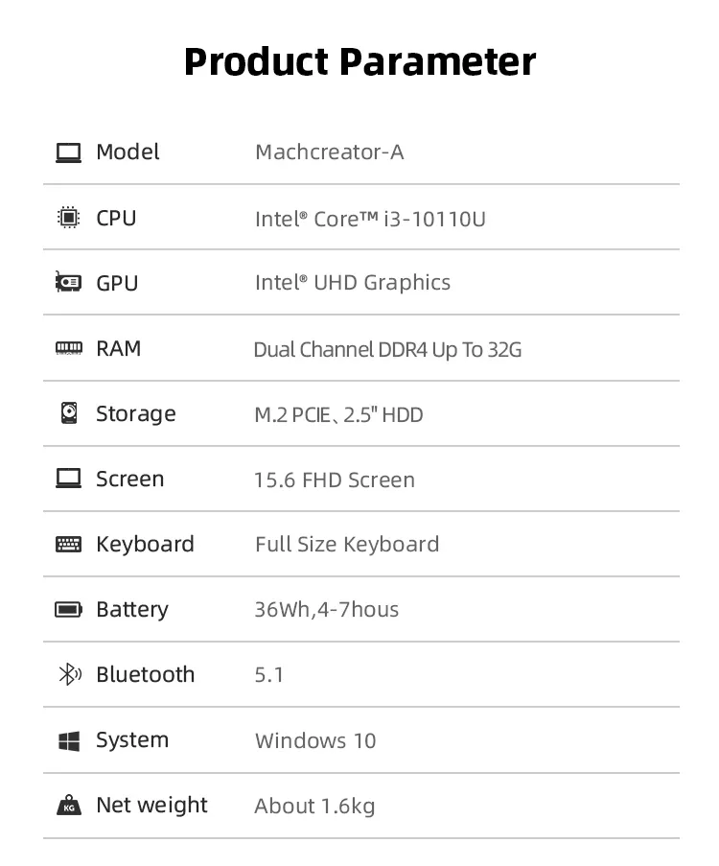Click the Screen monitor icon
719x866 pixels.
68,479
